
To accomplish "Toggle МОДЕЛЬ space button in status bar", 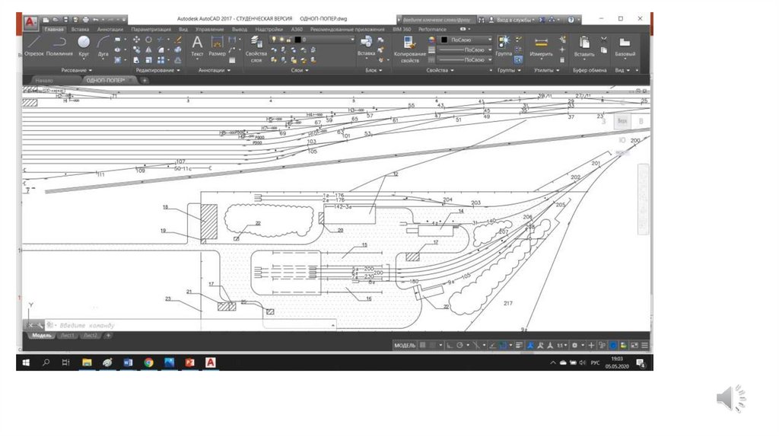I will [405, 345].
